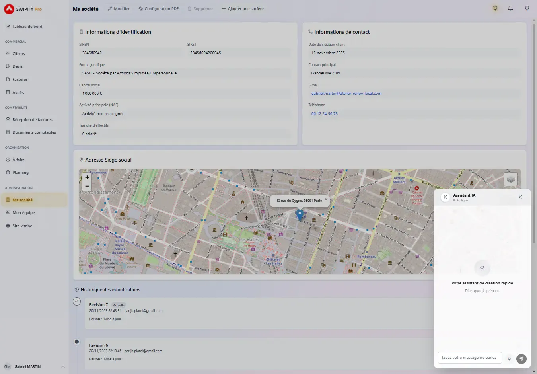Click Modifier in the top toolbar
Viewport: 537px width, 374px height.
click(x=119, y=8)
